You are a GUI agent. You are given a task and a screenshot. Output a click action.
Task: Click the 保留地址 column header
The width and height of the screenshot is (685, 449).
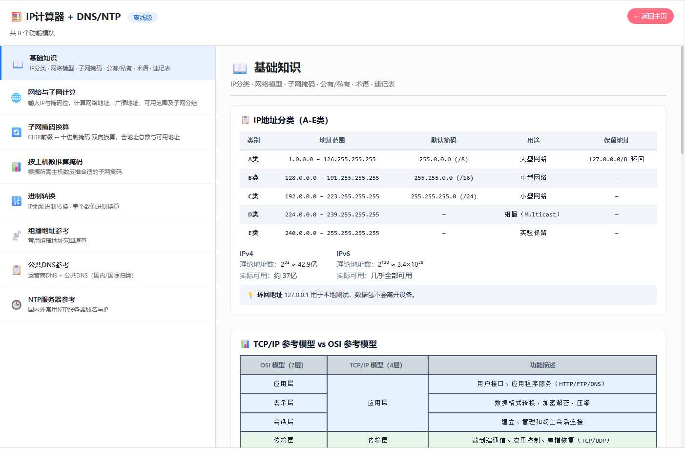coord(616,140)
